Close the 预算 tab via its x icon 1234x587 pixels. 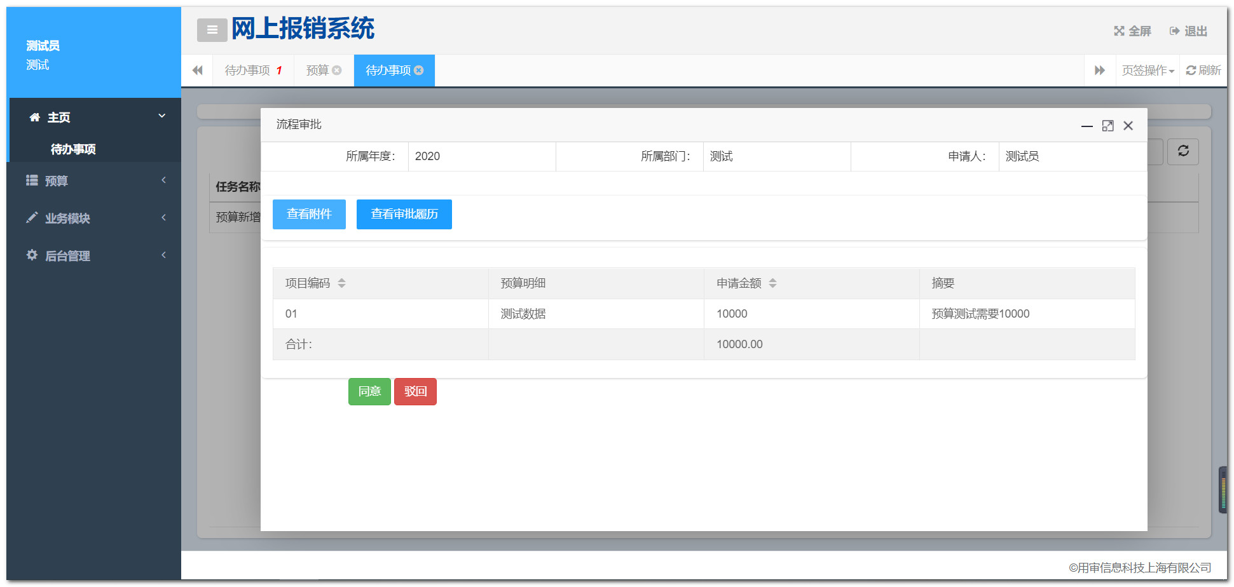coord(337,71)
